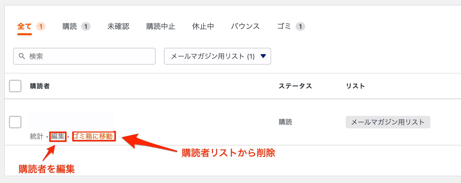This screenshot has height=183, width=461.
Task: Check the subscriber row checkbox
Action: click(x=15, y=122)
